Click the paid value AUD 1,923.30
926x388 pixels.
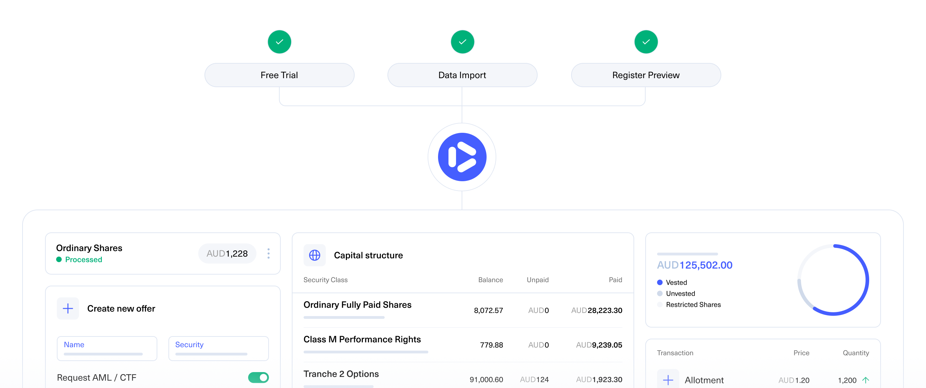click(x=599, y=379)
